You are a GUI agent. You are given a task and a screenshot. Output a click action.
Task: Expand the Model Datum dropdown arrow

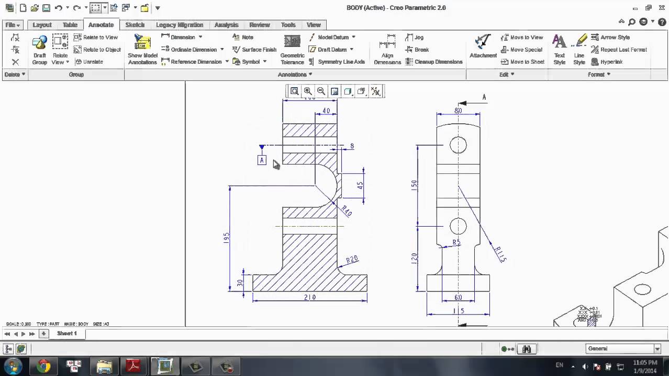click(353, 37)
